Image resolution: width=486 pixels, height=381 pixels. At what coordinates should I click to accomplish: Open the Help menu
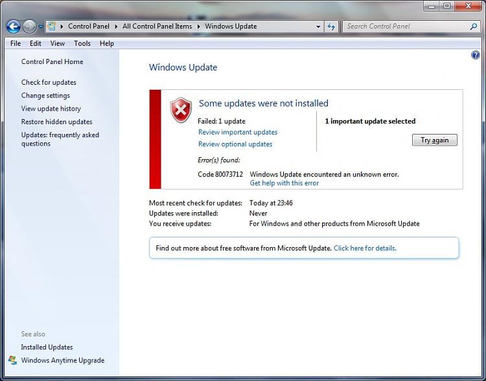click(107, 43)
